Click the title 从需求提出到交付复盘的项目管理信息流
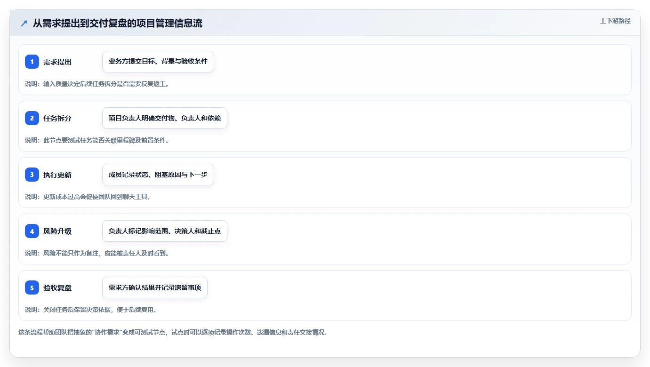Image resolution: width=650 pixels, height=367 pixels. (118, 24)
